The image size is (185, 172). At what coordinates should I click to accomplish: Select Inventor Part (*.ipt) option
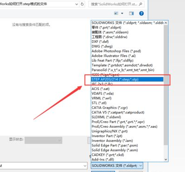127,136
